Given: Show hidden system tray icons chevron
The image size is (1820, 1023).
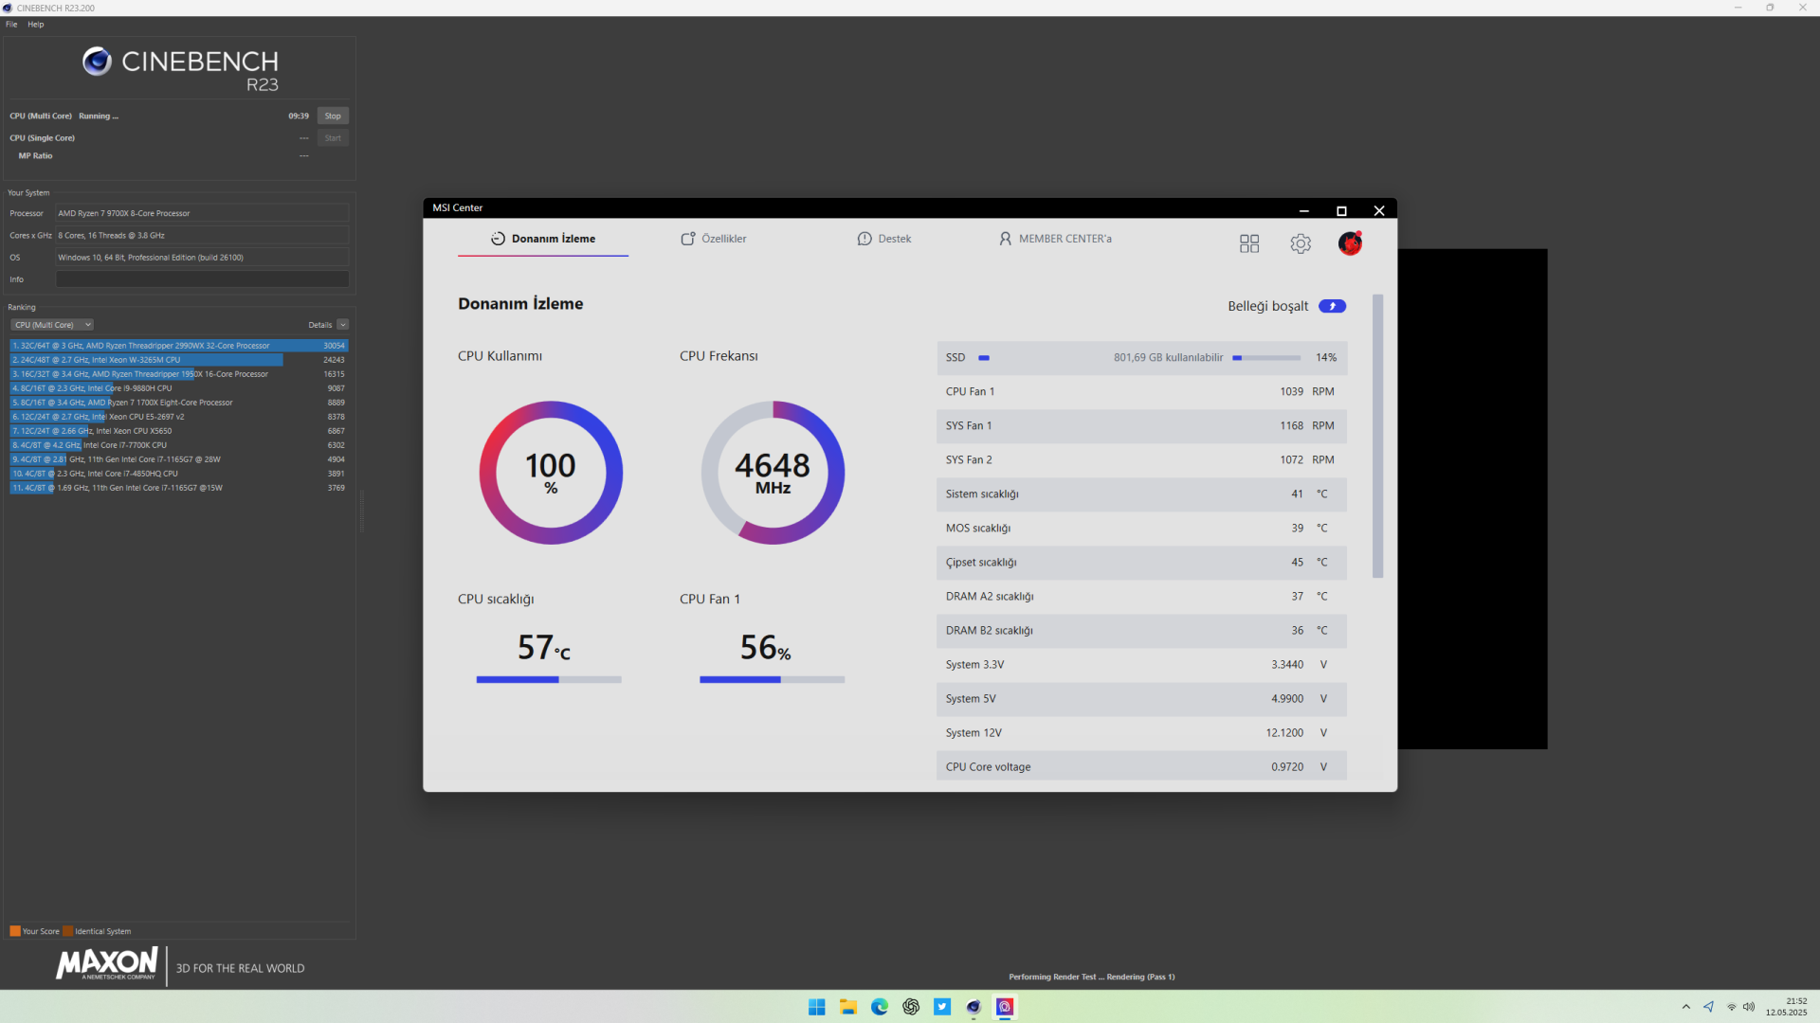Looking at the screenshot, I should (1685, 1007).
